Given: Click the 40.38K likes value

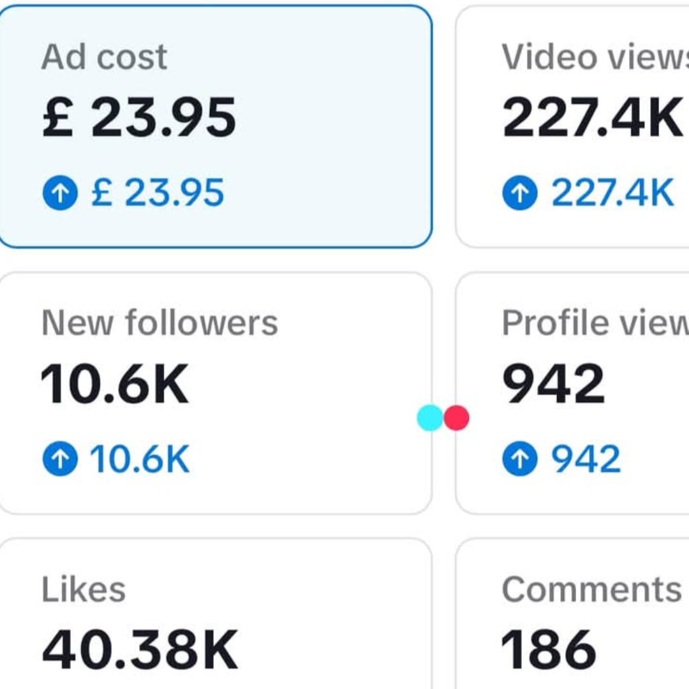Looking at the screenshot, I should coord(140,650).
